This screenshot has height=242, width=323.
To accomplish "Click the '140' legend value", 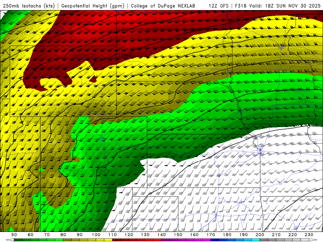I will (161, 235).
